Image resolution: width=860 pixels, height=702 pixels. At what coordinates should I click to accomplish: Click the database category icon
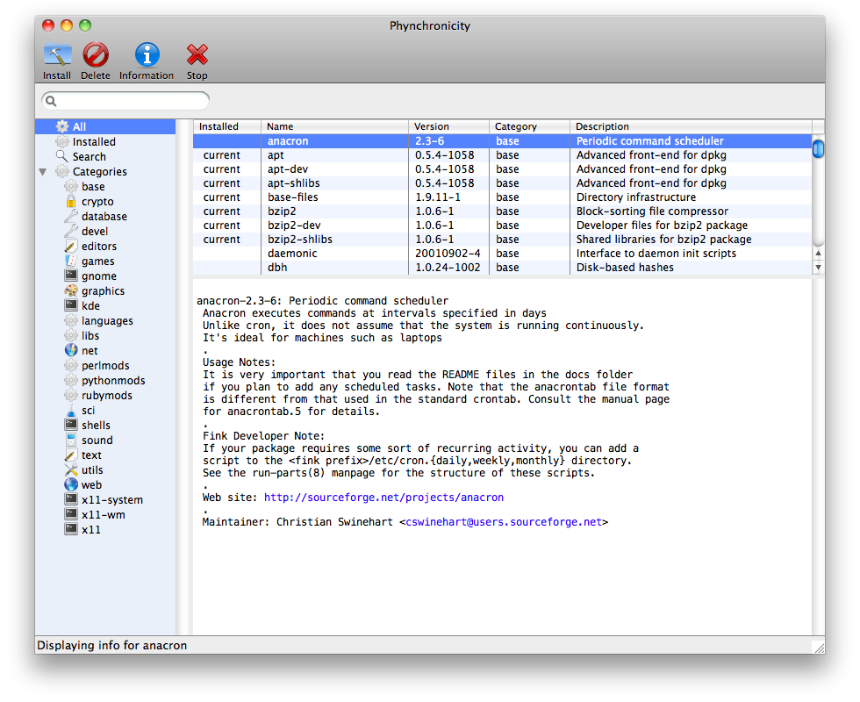pos(71,216)
